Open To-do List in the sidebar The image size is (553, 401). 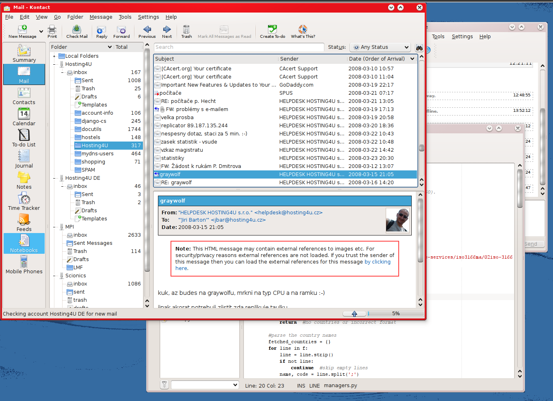point(24,139)
